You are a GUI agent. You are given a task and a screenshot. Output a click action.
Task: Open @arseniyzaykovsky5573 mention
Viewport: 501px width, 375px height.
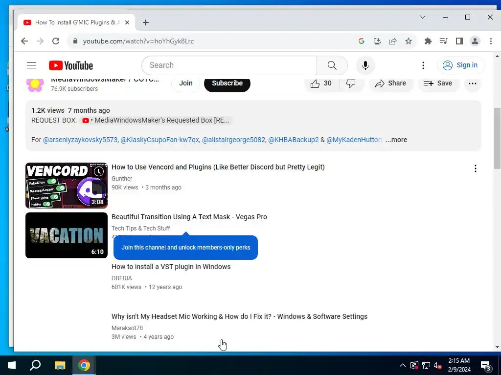pos(80,140)
